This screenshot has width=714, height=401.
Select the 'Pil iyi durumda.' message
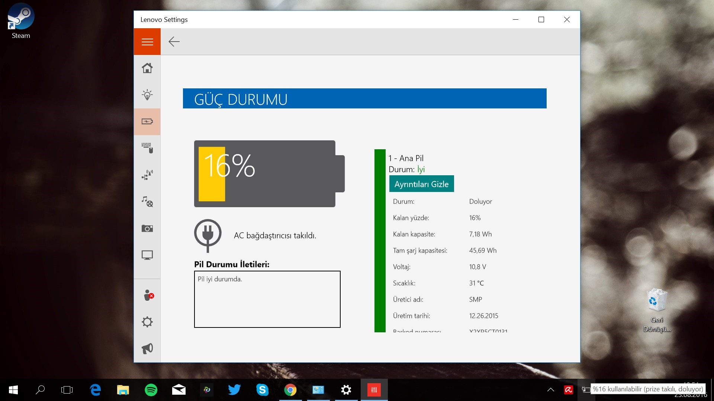pos(220,279)
